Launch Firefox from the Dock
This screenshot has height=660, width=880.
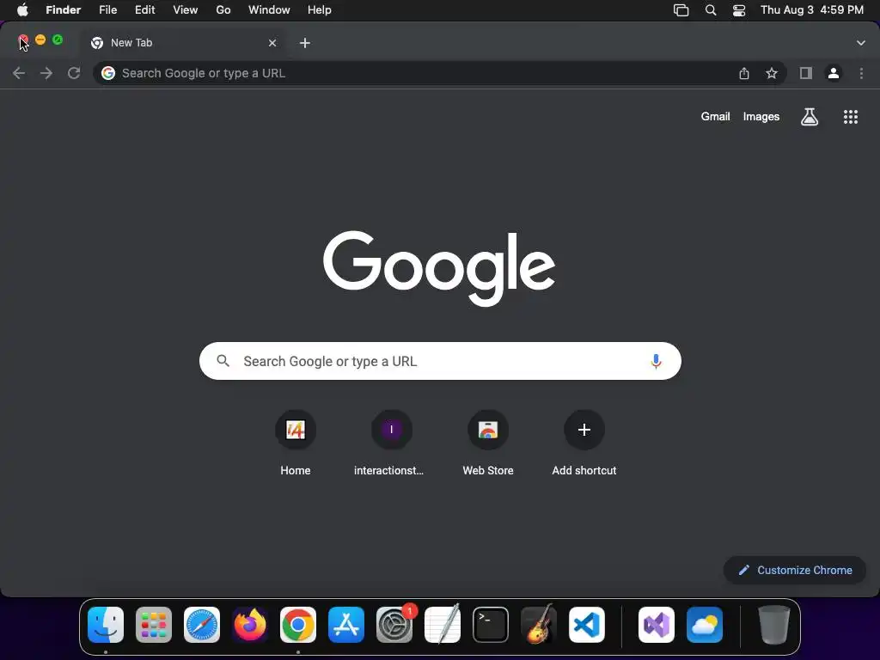point(250,625)
